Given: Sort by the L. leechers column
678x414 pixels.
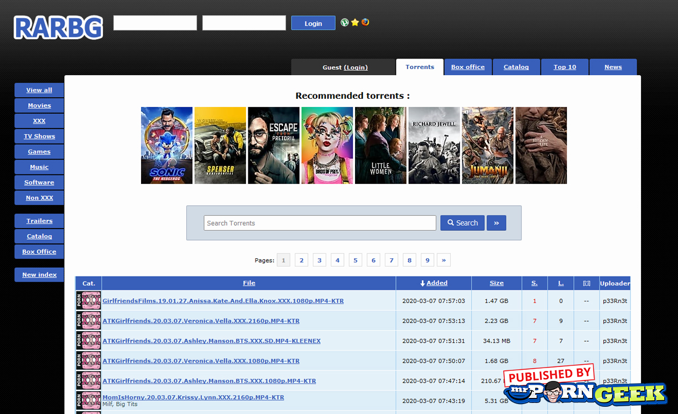Looking at the screenshot, I should pyautogui.click(x=561, y=283).
